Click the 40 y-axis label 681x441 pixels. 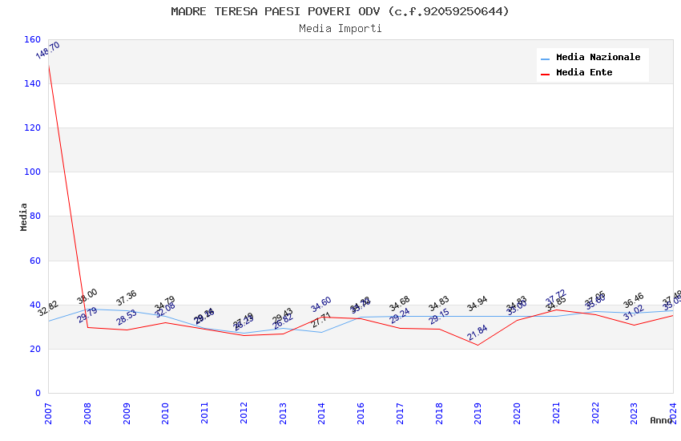[35, 305]
